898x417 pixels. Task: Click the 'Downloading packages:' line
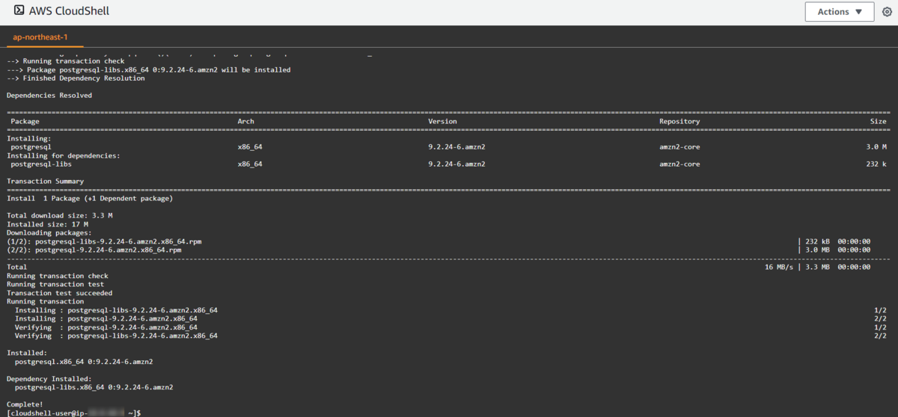[x=49, y=233]
